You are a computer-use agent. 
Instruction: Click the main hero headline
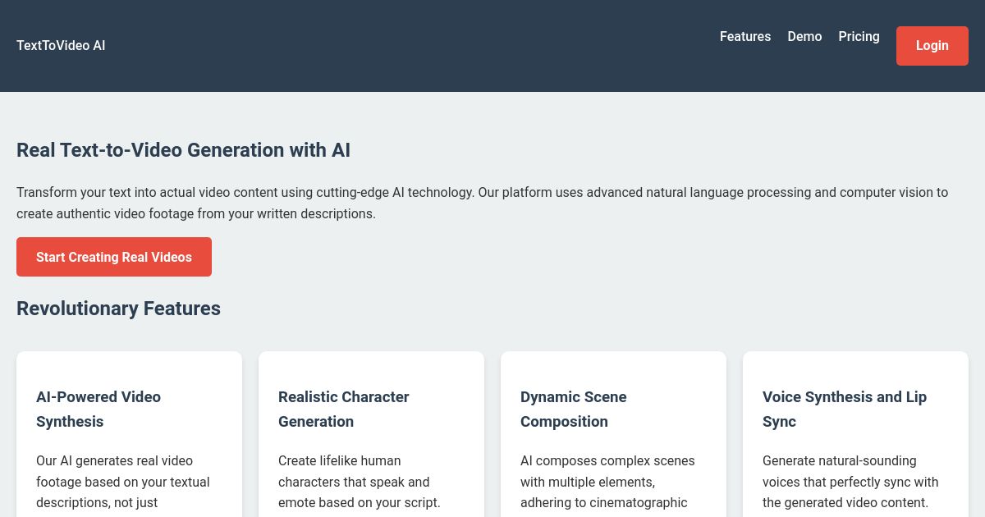183,150
